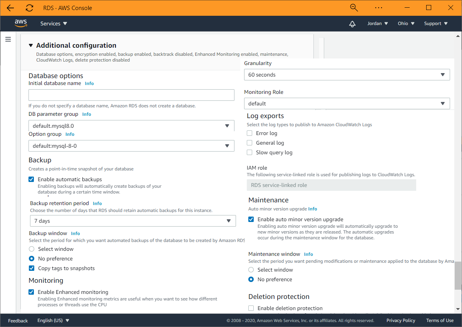This screenshot has width=462, height=327.
Task: Check Enable deletion protection
Action: [251, 308]
